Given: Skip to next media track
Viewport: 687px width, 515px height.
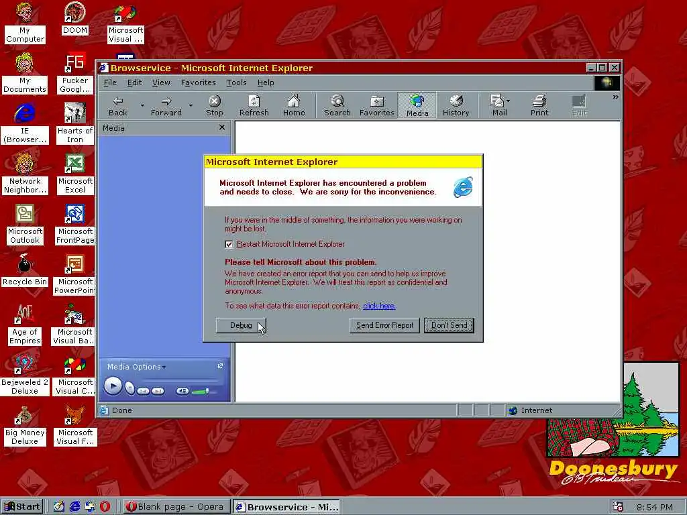Looking at the screenshot, I should click(158, 391).
